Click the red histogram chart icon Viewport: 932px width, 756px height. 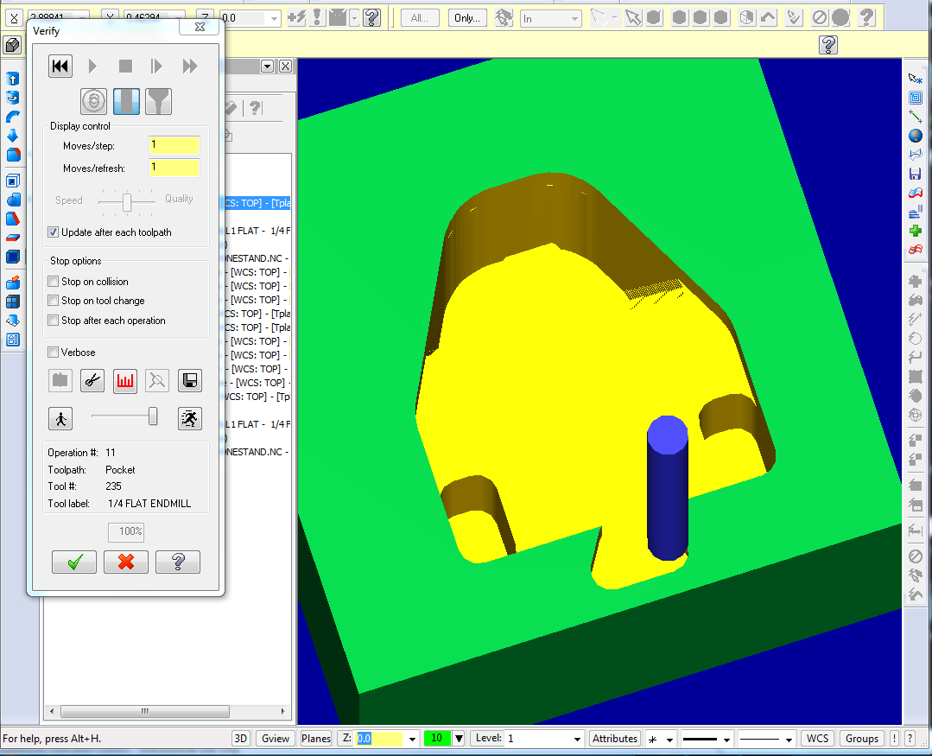click(x=125, y=380)
